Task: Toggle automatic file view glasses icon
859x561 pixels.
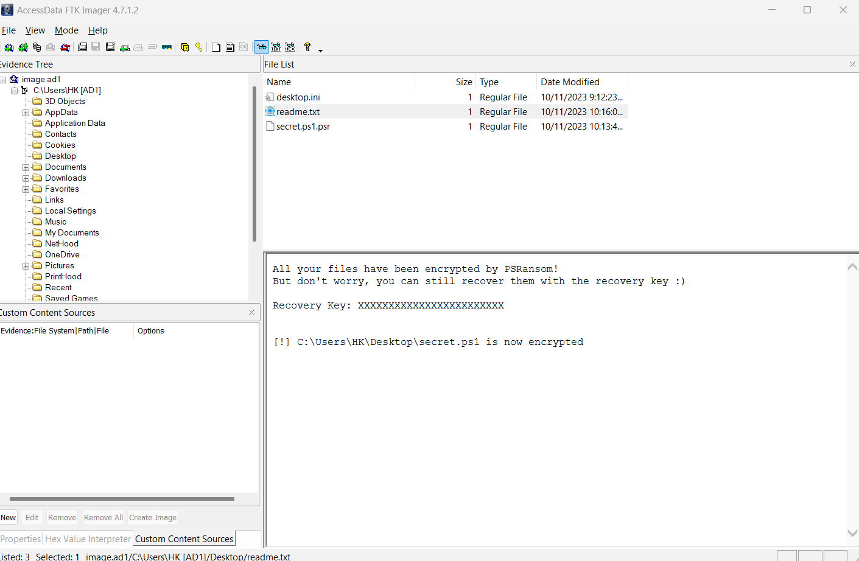Action: 261,47
